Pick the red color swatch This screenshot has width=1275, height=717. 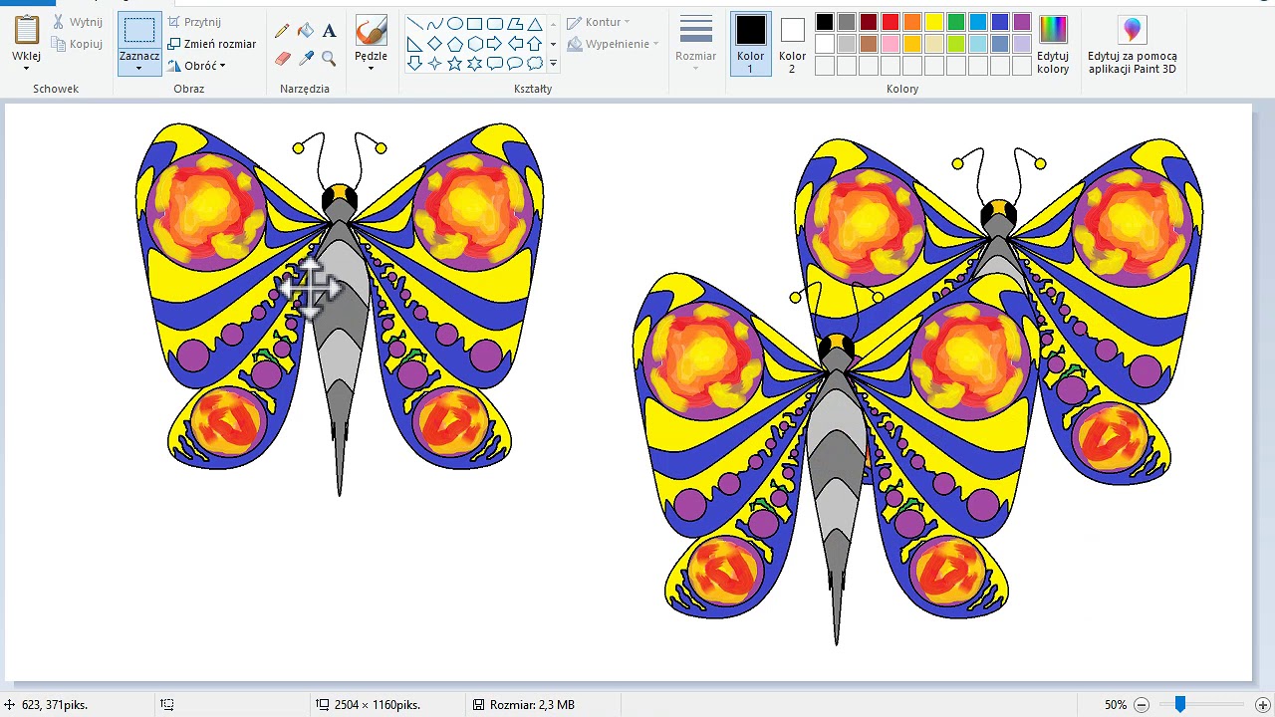[x=891, y=23]
